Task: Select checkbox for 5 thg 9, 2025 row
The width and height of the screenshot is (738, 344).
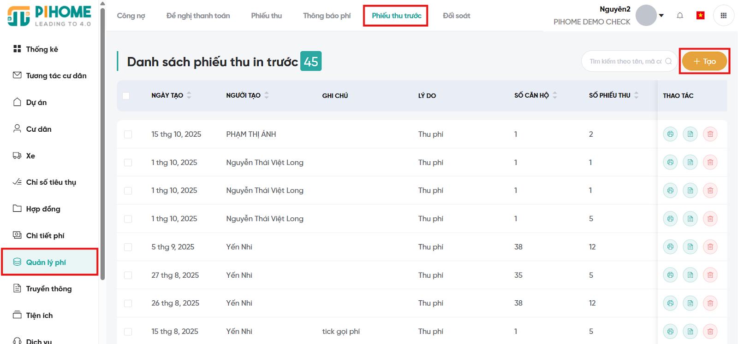Action: coord(128,247)
